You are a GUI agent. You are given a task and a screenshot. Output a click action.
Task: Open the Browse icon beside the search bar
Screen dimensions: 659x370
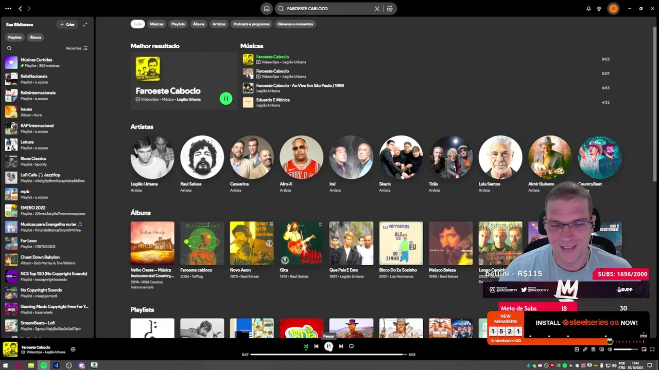click(x=390, y=9)
